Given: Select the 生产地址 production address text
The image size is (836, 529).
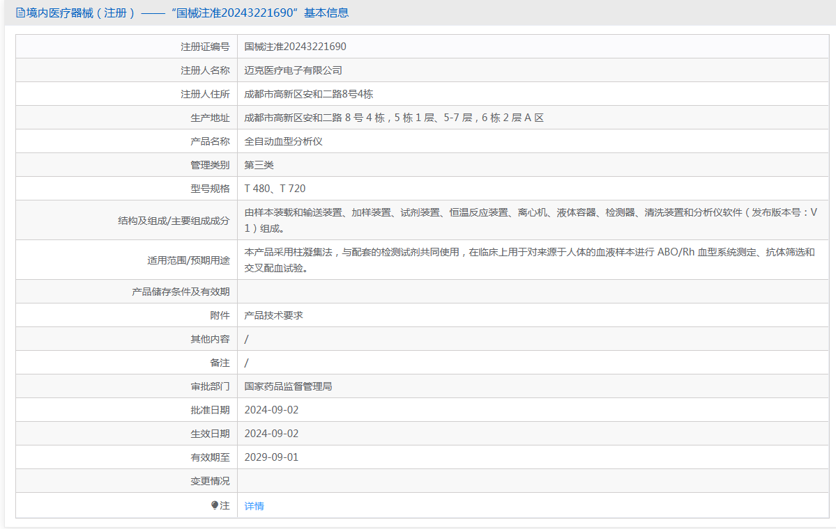Looking at the screenshot, I should pos(394,118).
